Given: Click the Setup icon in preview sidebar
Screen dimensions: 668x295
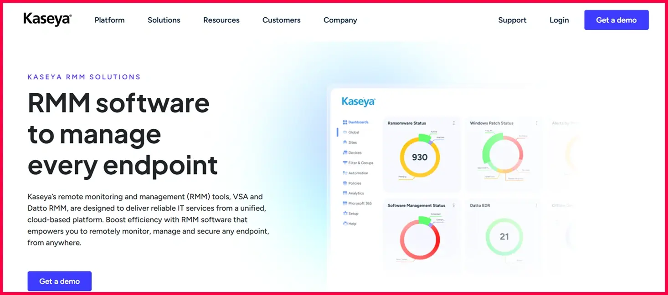Looking at the screenshot, I should pos(345,213).
